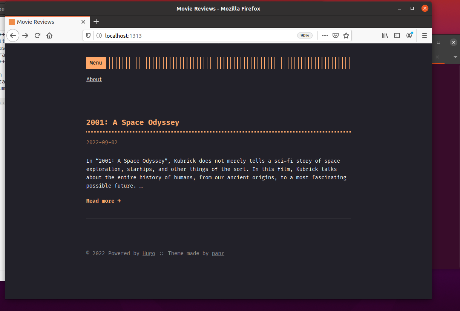Close the background window behind Firefox

(454, 42)
